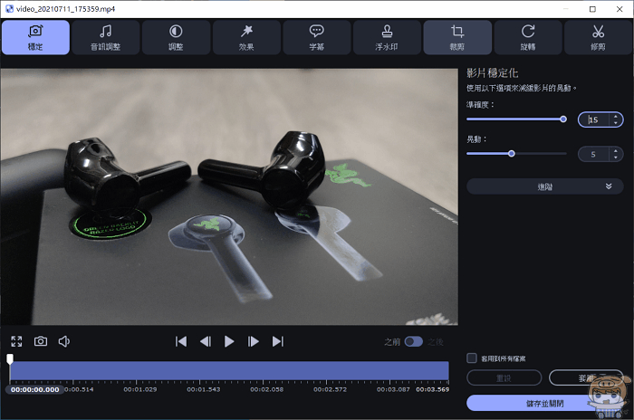Image resolution: width=634 pixels, height=420 pixels.
Task: Click the video preview image
Action: [229, 196]
